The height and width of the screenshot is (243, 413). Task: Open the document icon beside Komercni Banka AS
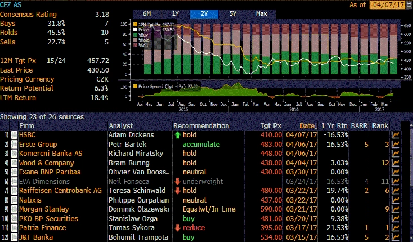click(x=14, y=154)
